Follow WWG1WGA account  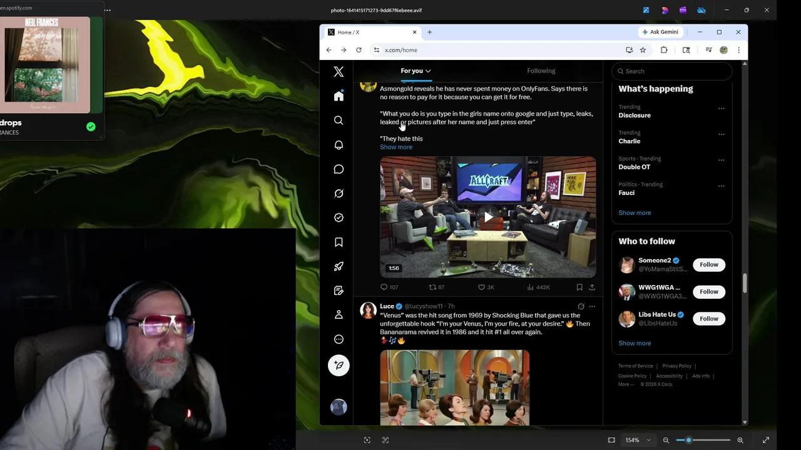[709, 291]
